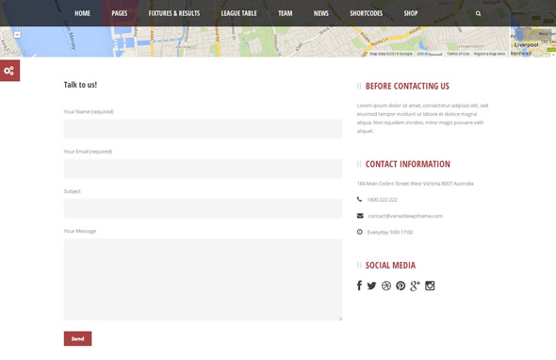Click the map overview thumbnail showing Liverpool

point(533,35)
